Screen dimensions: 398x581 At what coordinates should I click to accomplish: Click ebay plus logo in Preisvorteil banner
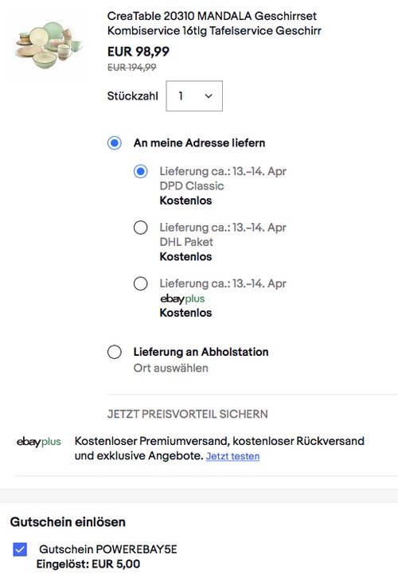coord(38,442)
